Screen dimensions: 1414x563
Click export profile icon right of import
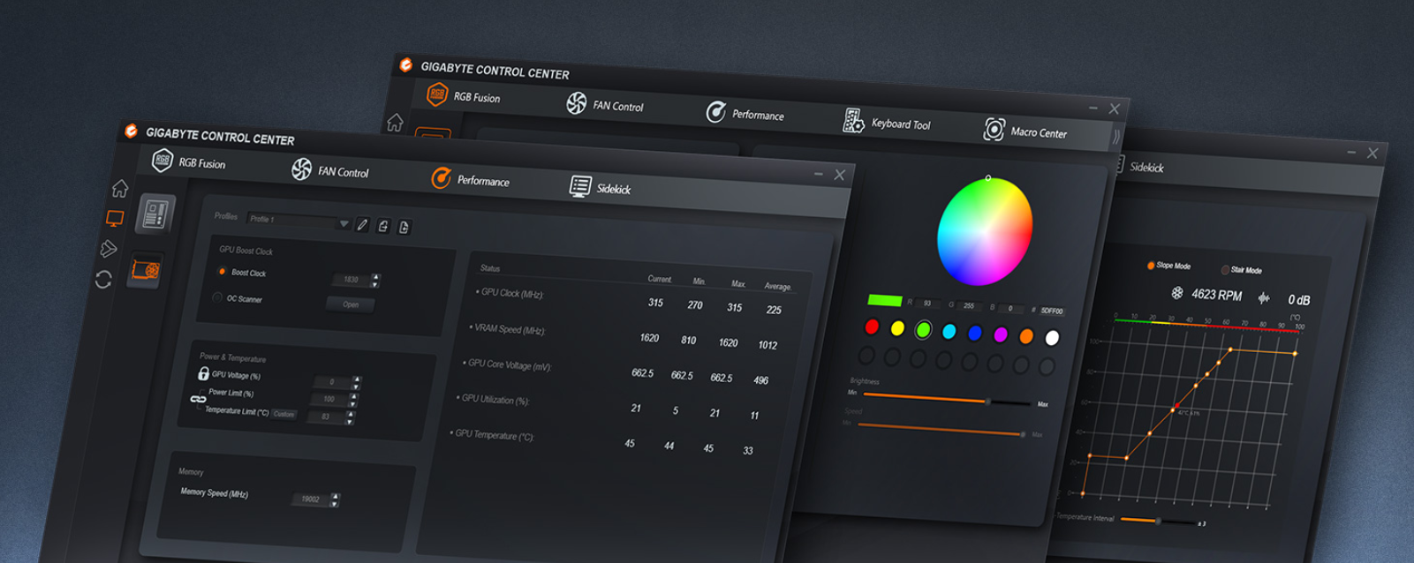405,228
